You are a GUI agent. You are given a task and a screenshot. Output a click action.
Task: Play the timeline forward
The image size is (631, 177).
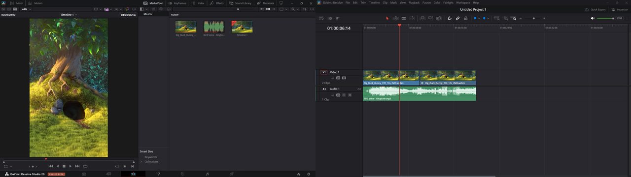[70, 166]
